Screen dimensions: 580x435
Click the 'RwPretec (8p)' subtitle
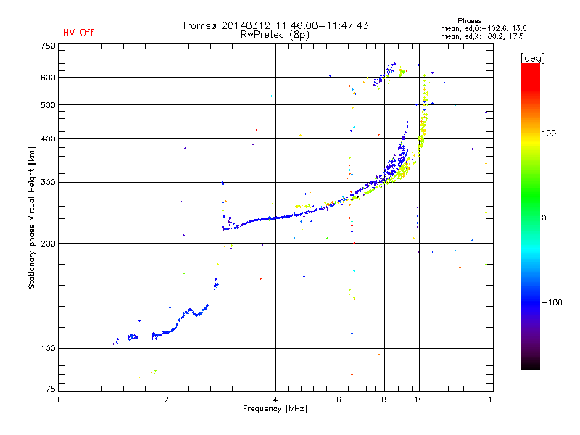275,35
